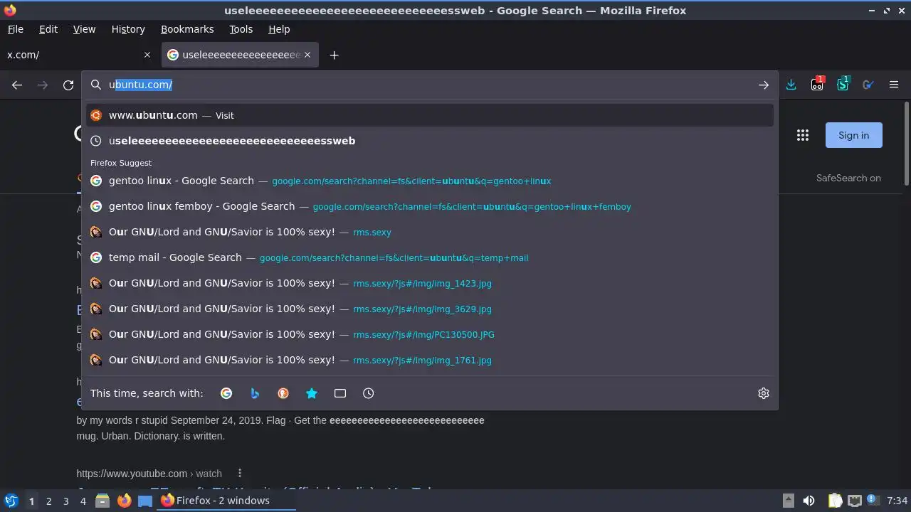Open the Stylus extension icon
Image resolution: width=911 pixels, height=512 pixels.
point(843,85)
